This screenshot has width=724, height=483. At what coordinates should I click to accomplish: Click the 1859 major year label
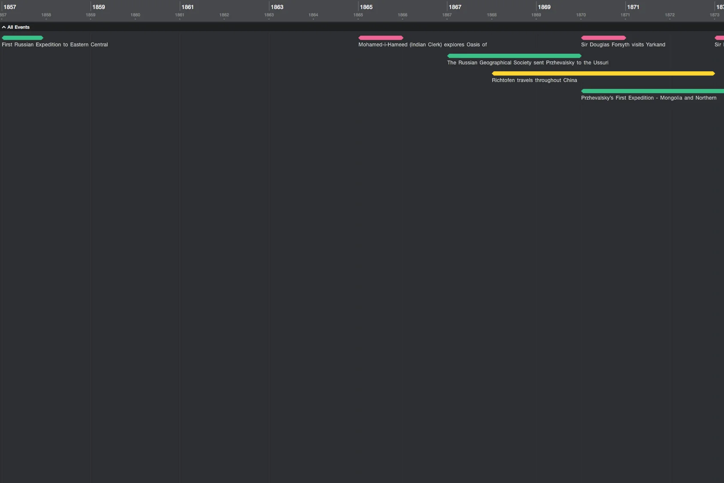99,7
